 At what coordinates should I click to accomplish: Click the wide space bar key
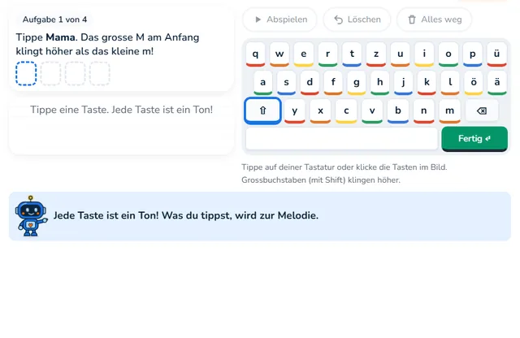(x=341, y=139)
